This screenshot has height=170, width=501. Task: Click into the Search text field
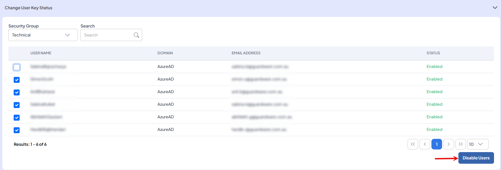point(107,35)
